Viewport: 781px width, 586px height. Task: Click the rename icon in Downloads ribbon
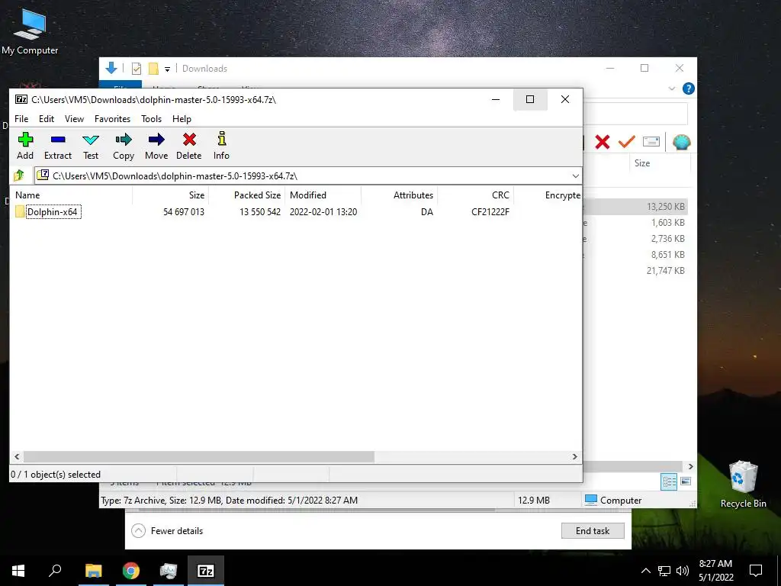click(651, 141)
